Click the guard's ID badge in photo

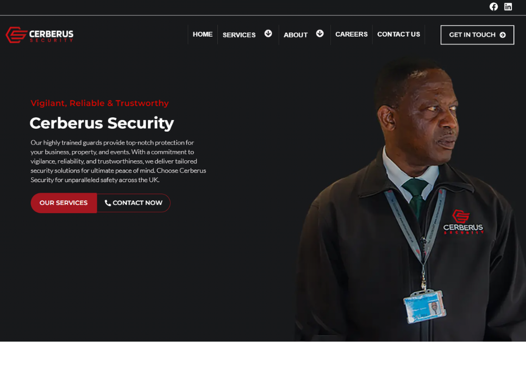click(424, 306)
